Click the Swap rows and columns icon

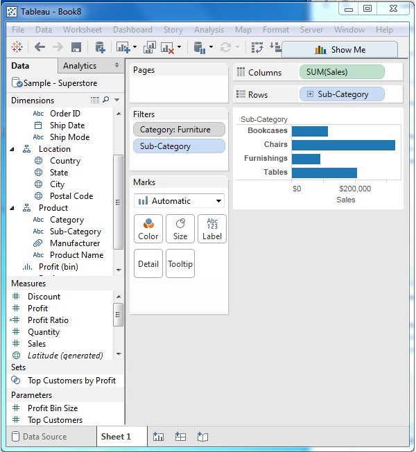coord(257,47)
